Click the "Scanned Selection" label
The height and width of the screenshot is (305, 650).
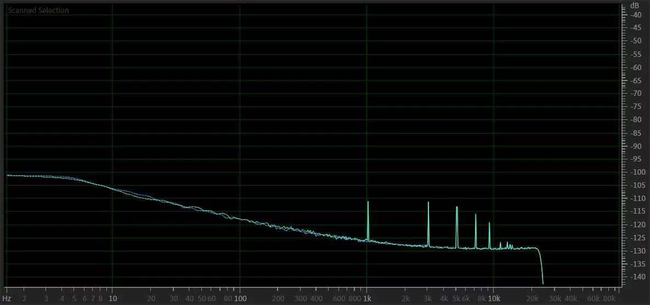38,10
